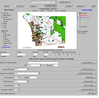
Task: Click the magenta Drunk in Public marker
Action: pyautogui.click(x=80, y=17)
